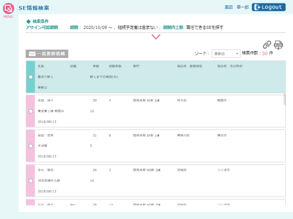The image size is (293, 219).
Task: Click the アサイン可能期間 condition label
Action: [x=42, y=27]
